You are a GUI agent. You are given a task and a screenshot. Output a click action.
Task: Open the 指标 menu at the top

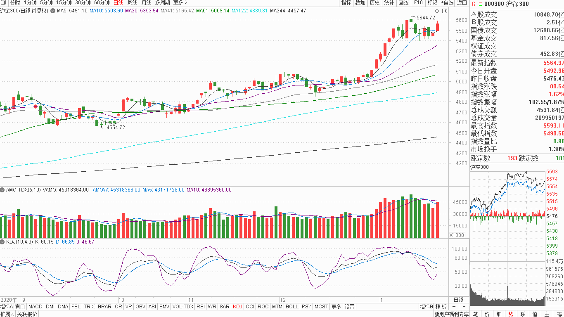[x=346, y=2]
